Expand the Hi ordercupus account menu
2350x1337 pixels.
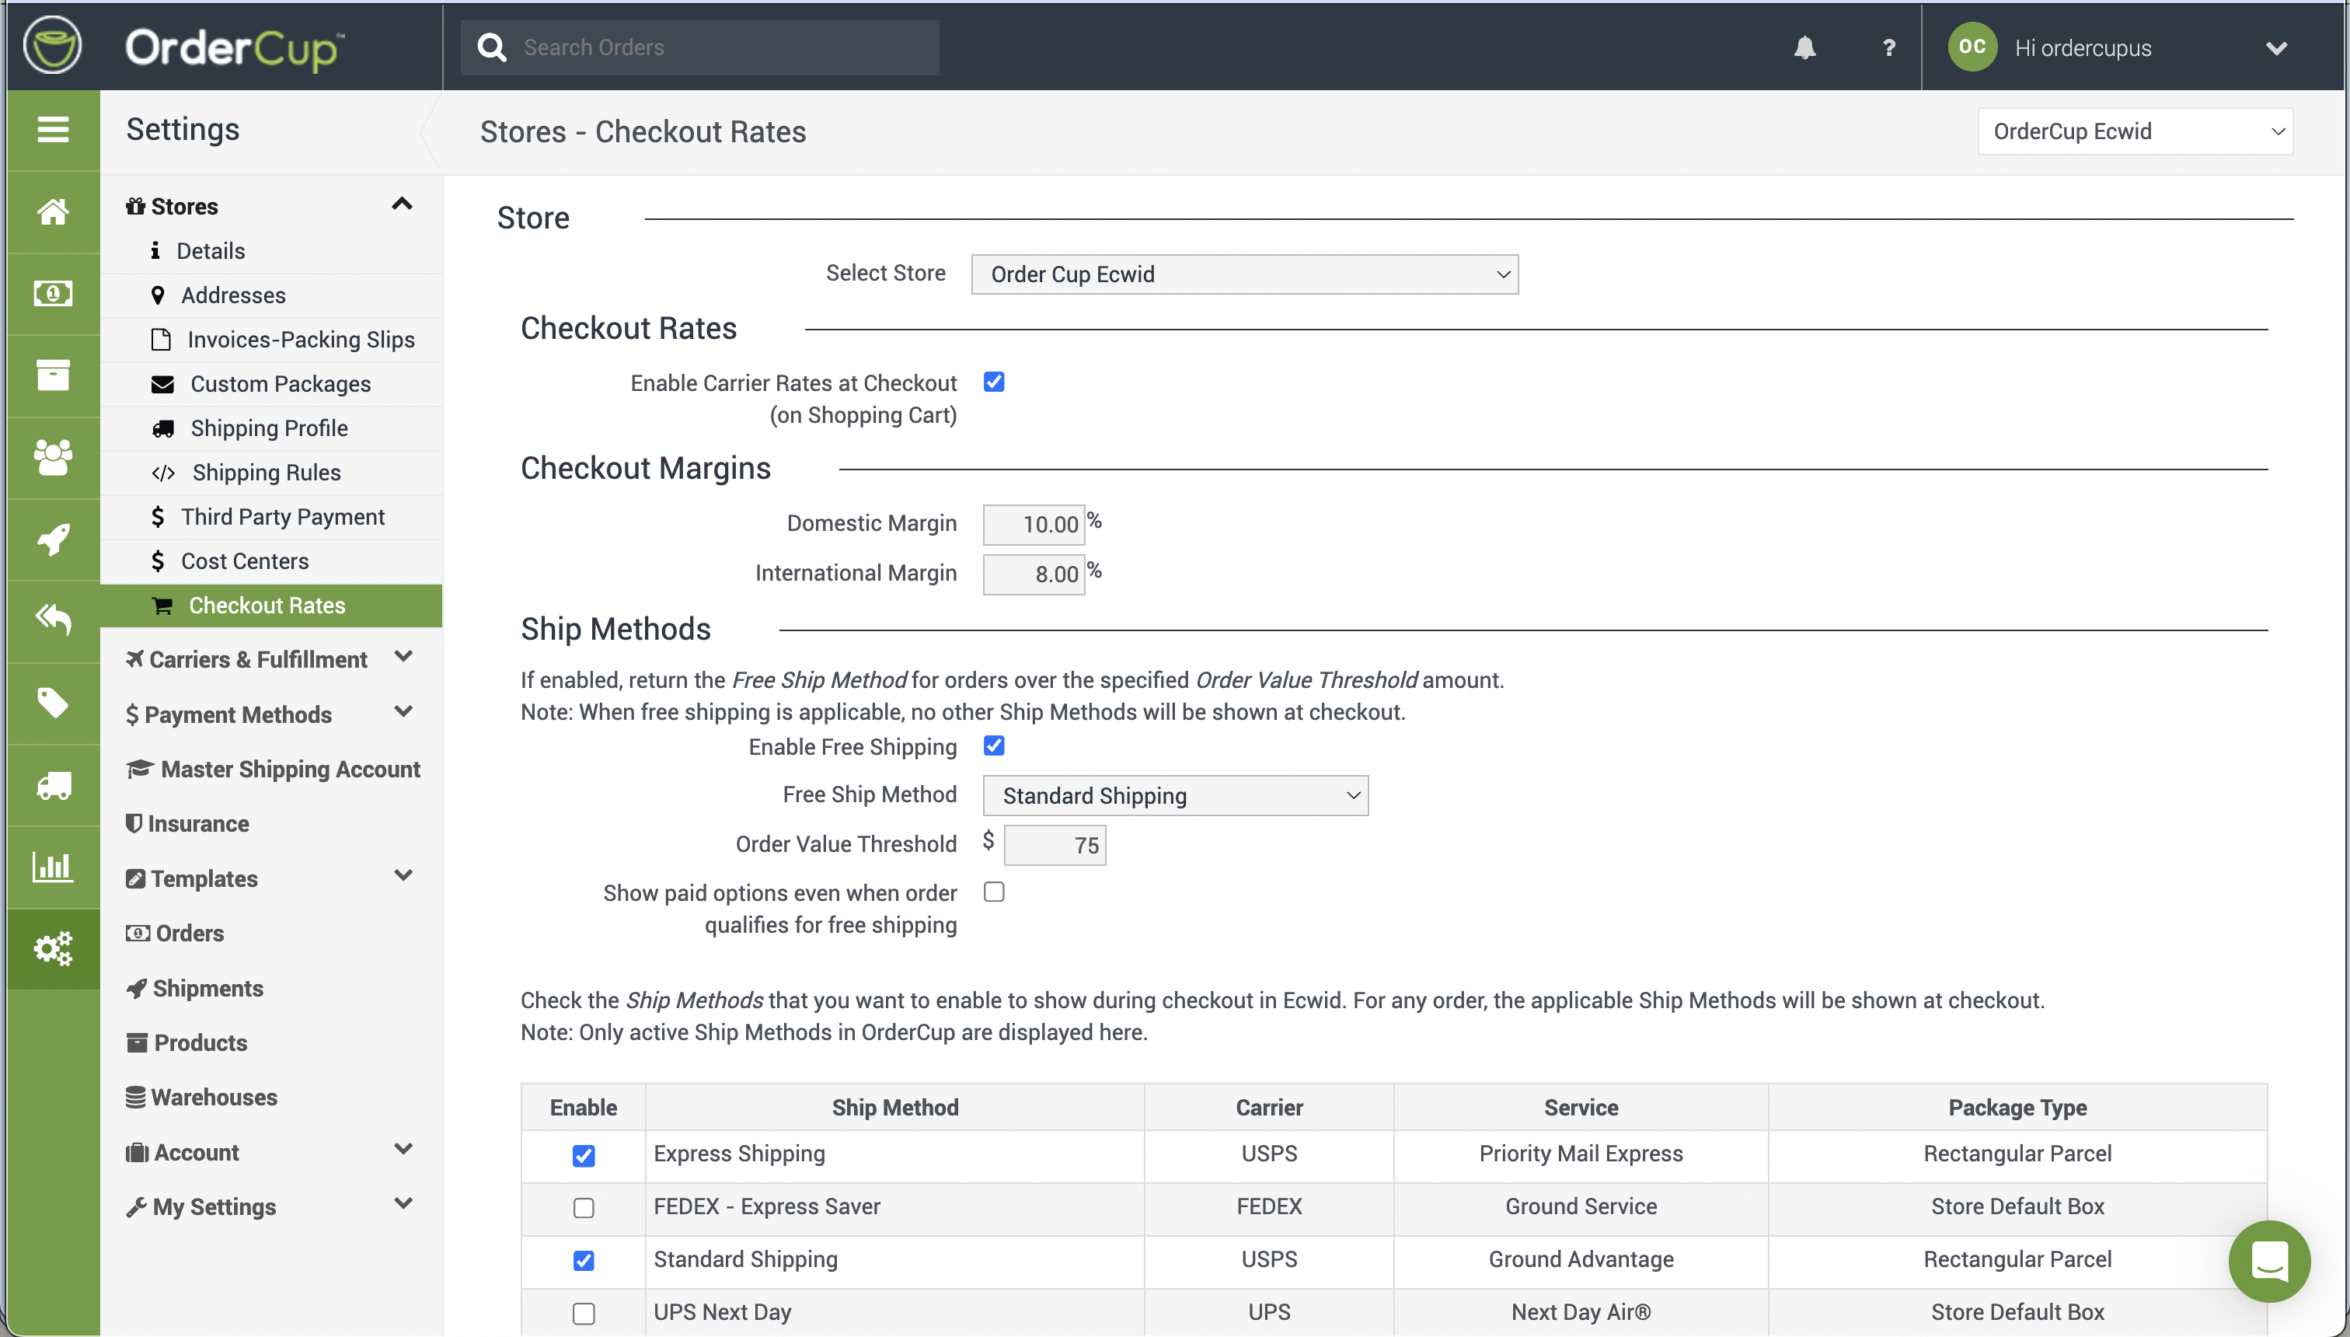pyautogui.click(x=2275, y=47)
